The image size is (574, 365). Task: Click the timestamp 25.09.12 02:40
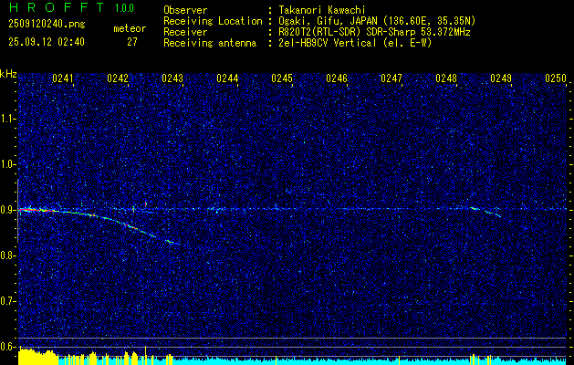pos(47,42)
